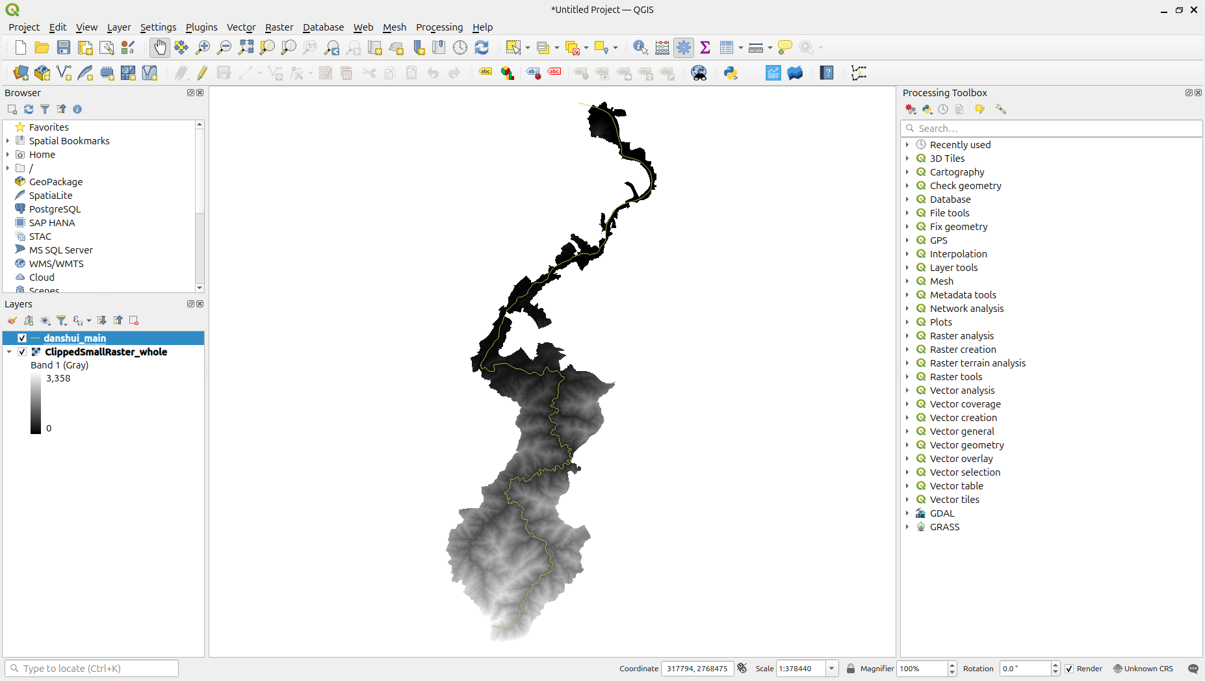Click the Processing Toolbox search field
Image resolution: width=1205 pixels, height=681 pixels.
pos(1053,129)
